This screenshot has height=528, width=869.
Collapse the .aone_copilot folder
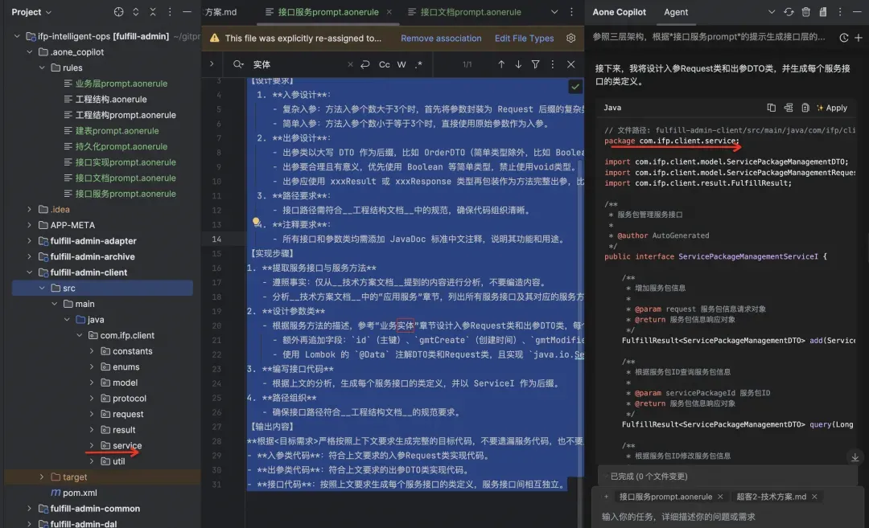click(x=30, y=51)
